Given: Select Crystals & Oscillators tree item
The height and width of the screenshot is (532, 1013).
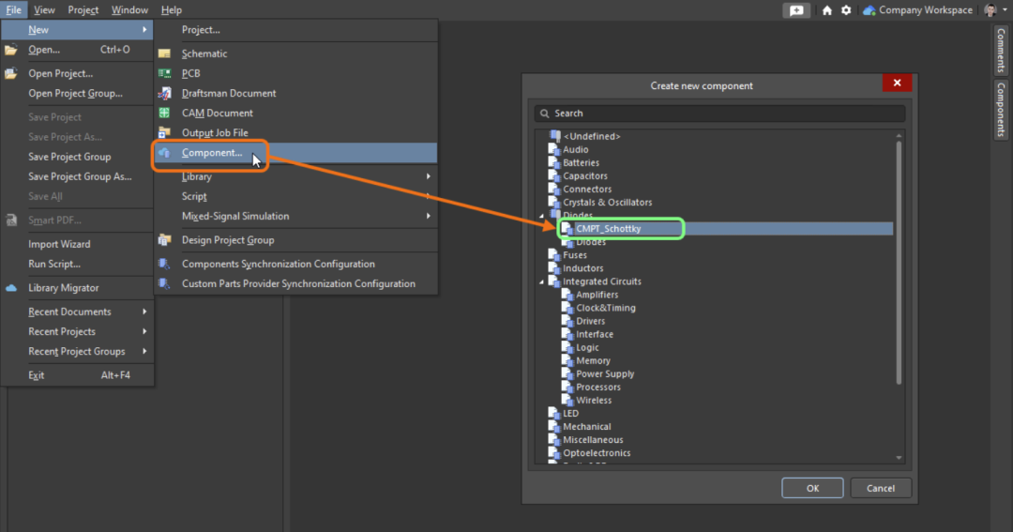Looking at the screenshot, I should (x=607, y=203).
